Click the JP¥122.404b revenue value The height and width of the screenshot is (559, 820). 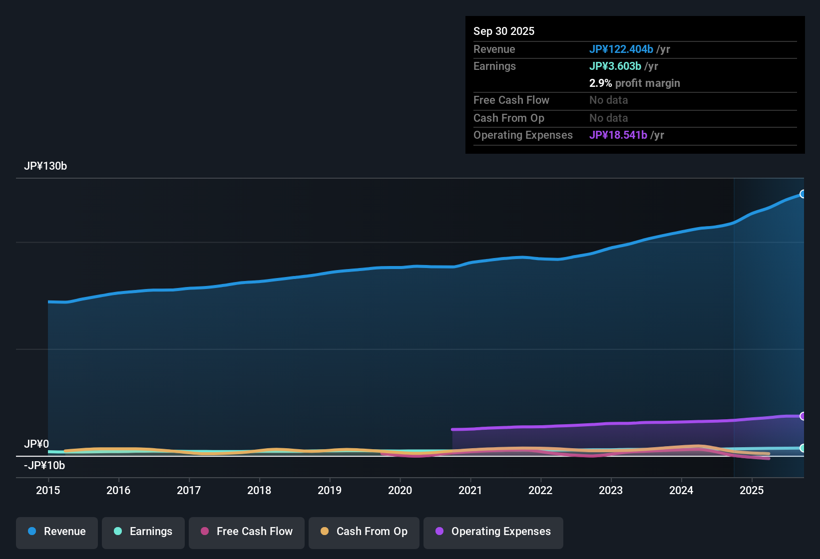coord(622,49)
